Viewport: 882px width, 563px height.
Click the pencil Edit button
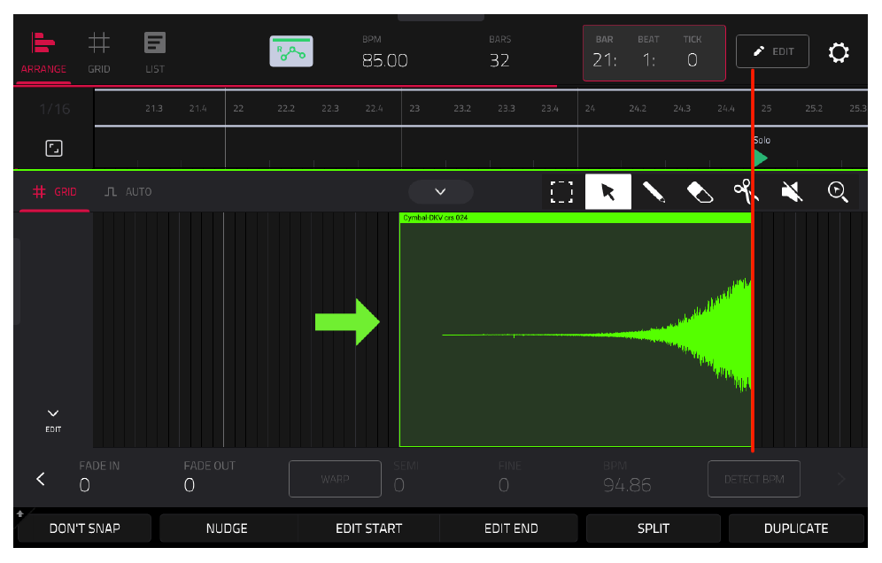click(772, 51)
